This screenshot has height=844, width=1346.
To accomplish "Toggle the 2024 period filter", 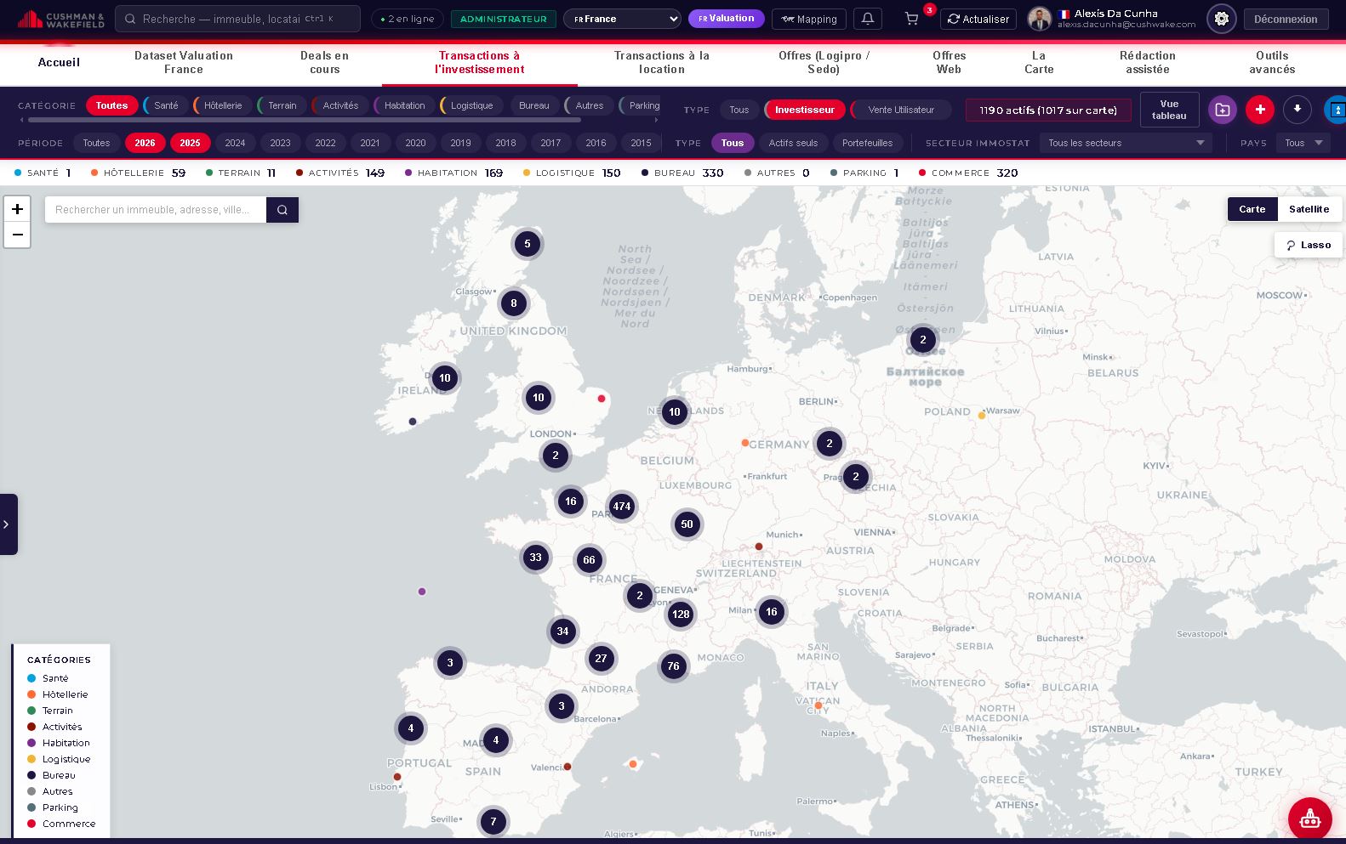I will pyautogui.click(x=236, y=143).
